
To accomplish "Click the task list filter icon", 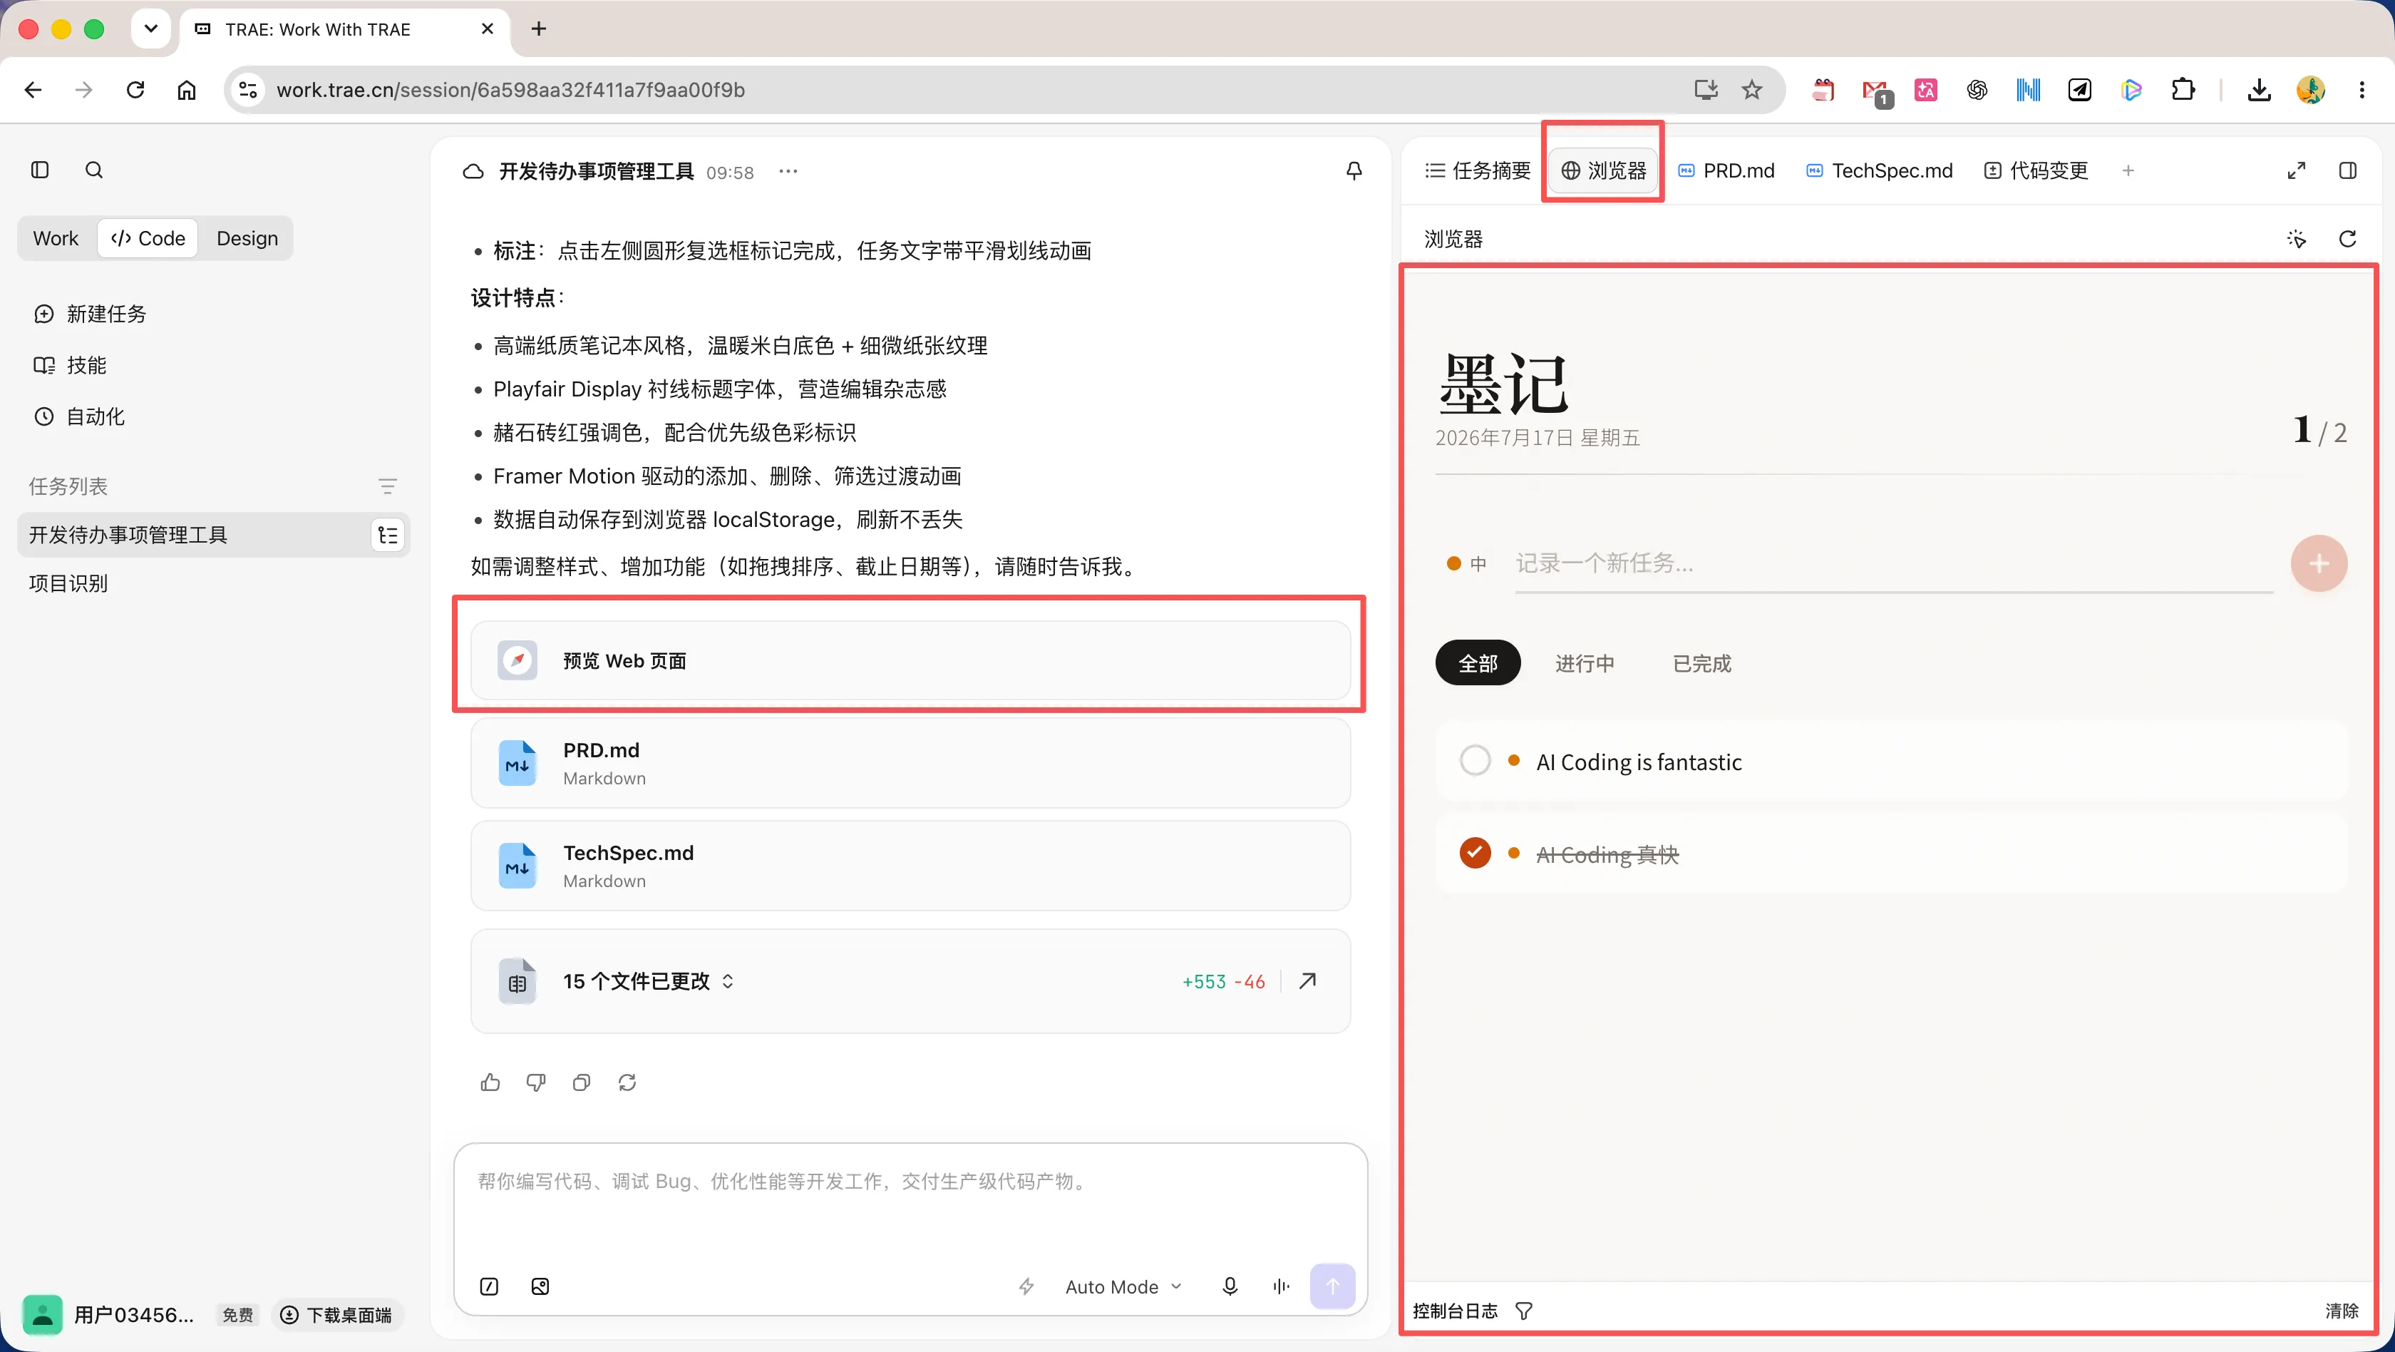I will pos(388,486).
